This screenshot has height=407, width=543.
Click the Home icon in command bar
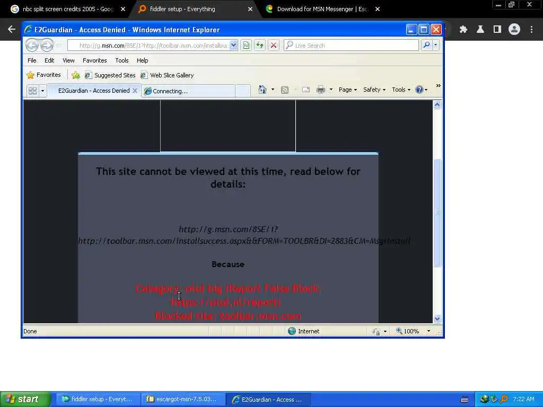click(x=262, y=90)
